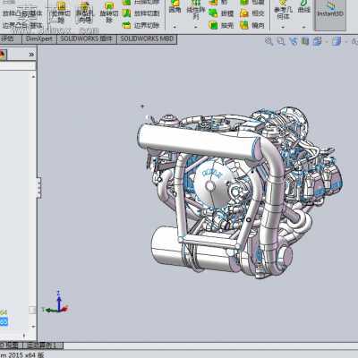Screen dimensions: 358x358
Task: Select the Motion Study 1 (运动算例 1) bottom tab
Action: [43, 345]
